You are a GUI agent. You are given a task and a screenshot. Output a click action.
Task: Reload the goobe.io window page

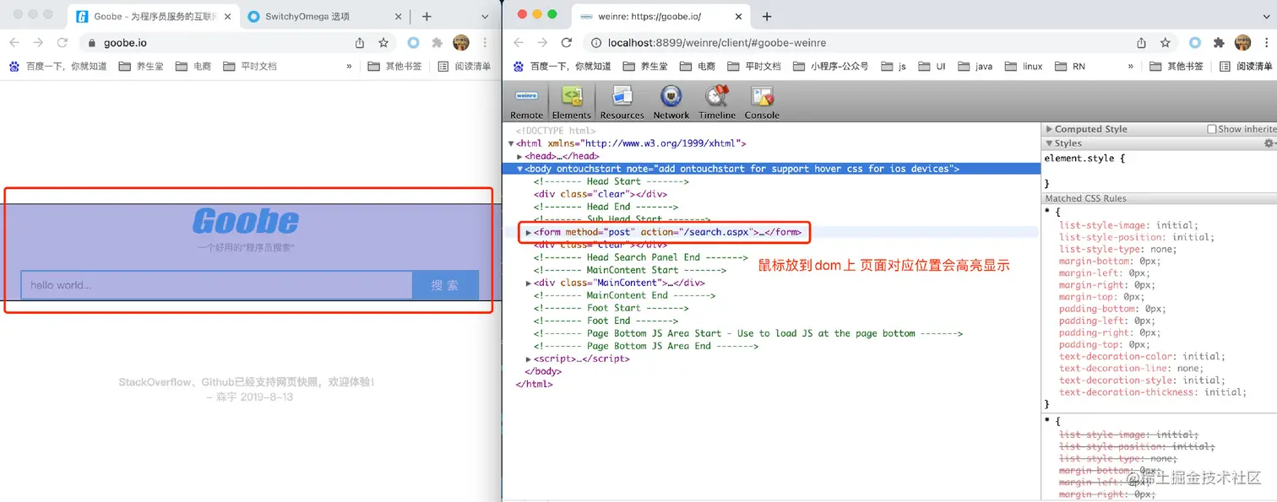(62, 42)
